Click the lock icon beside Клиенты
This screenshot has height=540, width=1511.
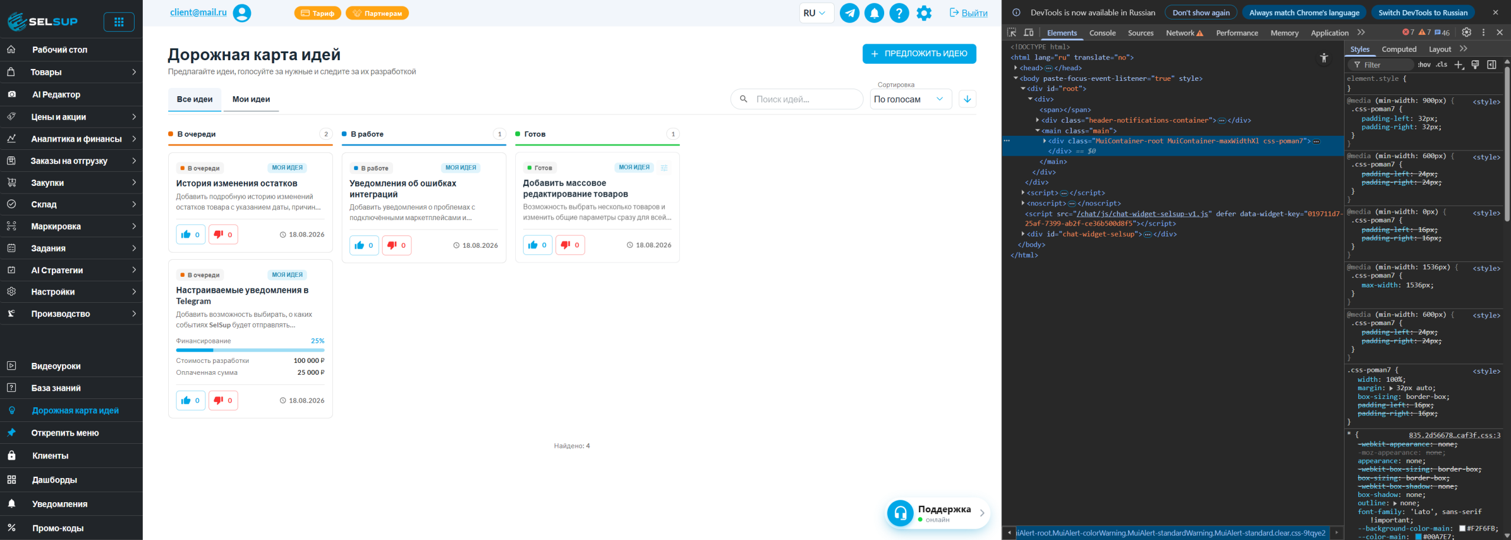click(x=11, y=456)
